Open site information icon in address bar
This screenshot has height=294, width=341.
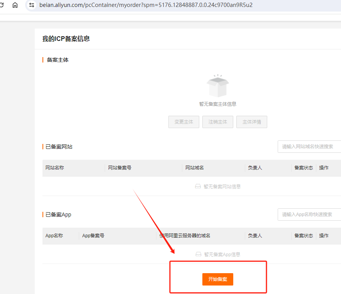point(32,5)
